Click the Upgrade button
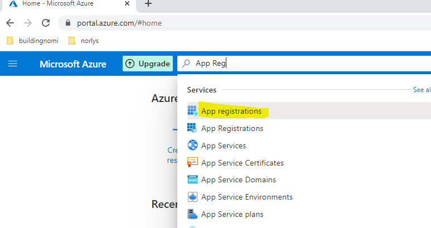431x228 pixels. (148, 64)
